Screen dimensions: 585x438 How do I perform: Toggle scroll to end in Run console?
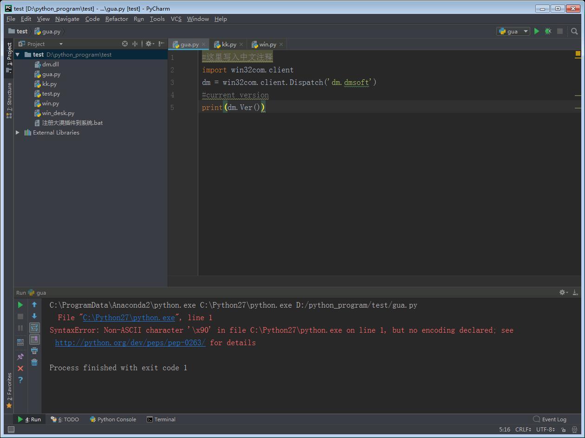tap(34, 340)
